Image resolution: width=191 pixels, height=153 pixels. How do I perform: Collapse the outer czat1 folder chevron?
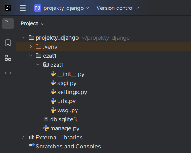(31, 56)
